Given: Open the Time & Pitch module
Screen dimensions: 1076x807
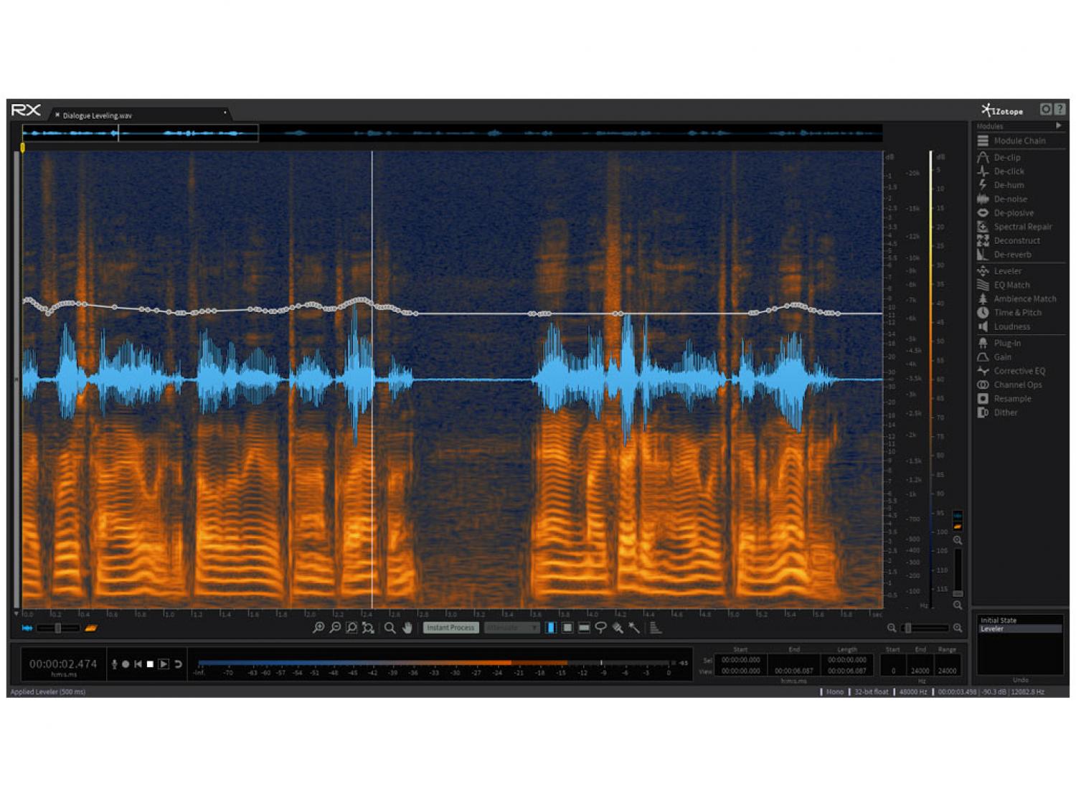Looking at the screenshot, I should [x=1016, y=313].
